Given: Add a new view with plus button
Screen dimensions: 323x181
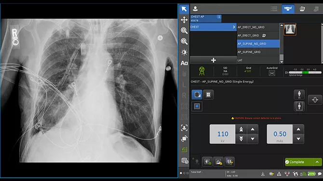Looking at the screenshot, I should click(x=214, y=60).
